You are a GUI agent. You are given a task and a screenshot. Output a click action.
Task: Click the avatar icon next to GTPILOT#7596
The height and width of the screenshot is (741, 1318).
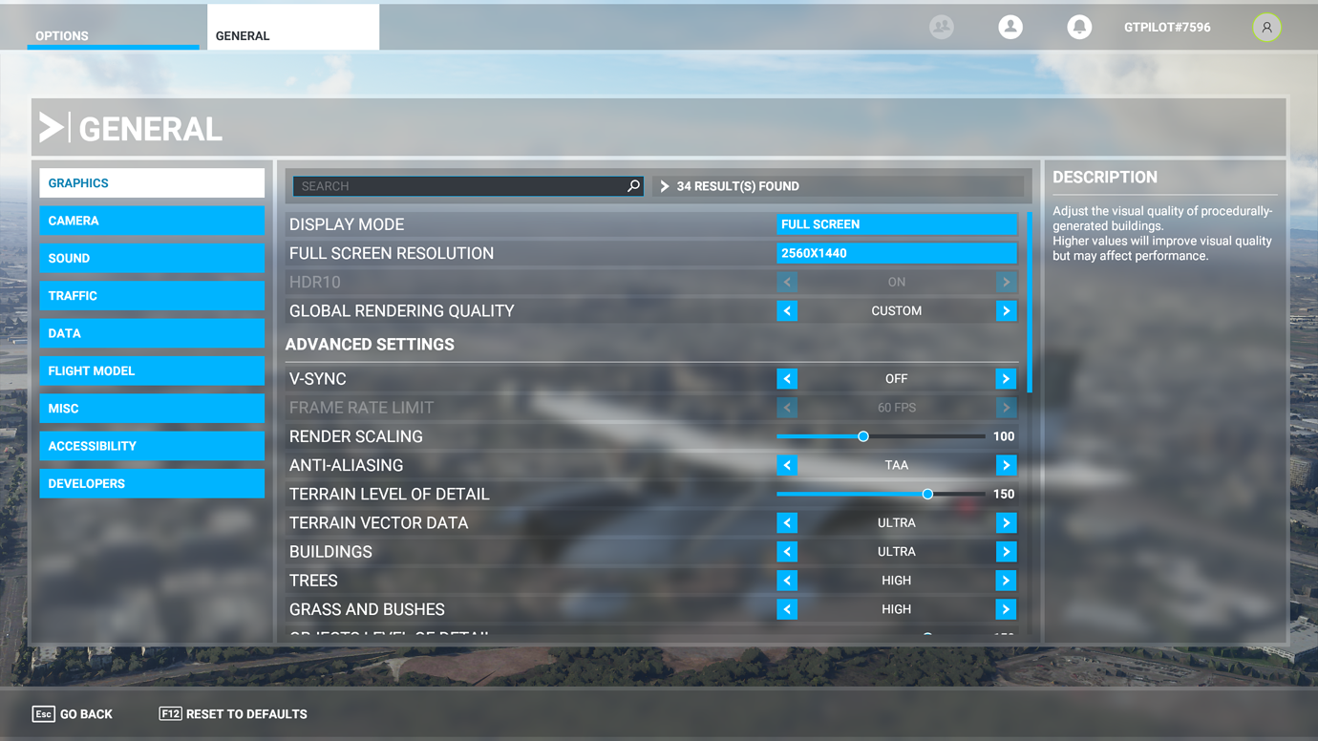coord(1266,27)
